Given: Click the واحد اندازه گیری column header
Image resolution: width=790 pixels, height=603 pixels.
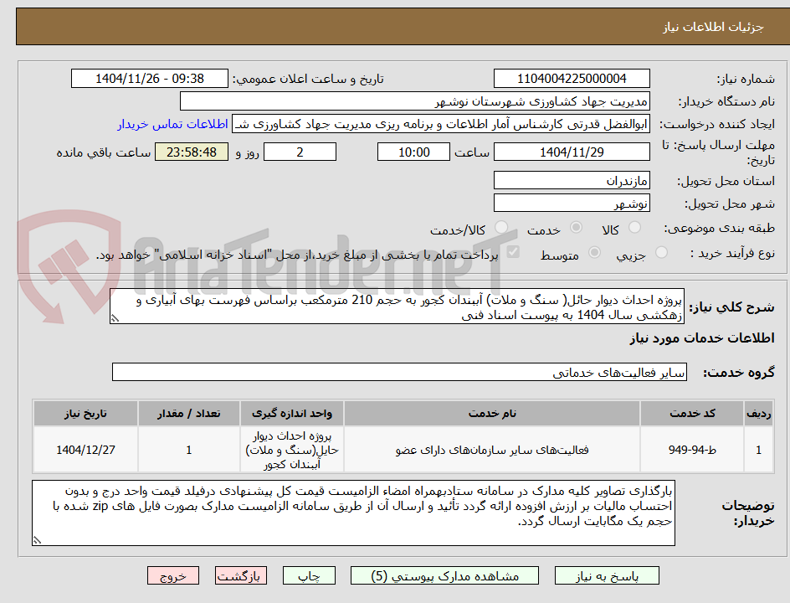Looking at the screenshot, I should tap(292, 414).
